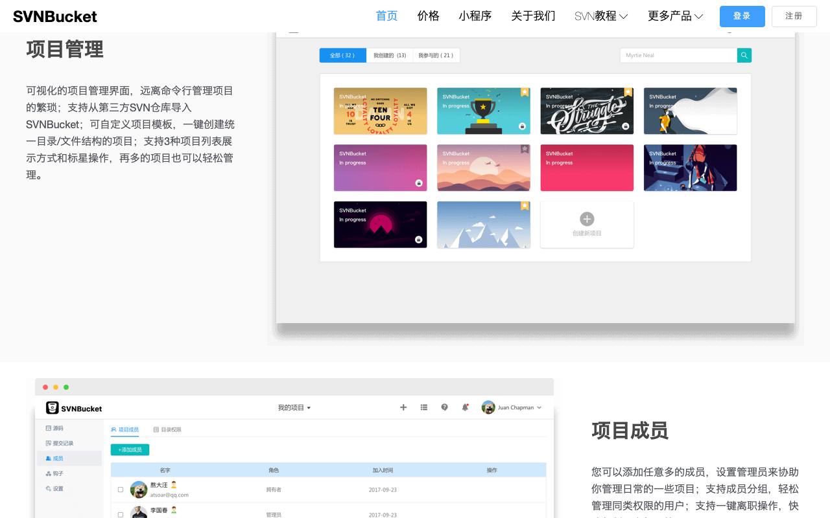
Task: Open the Struggle lettering project card
Action: tap(587, 111)
